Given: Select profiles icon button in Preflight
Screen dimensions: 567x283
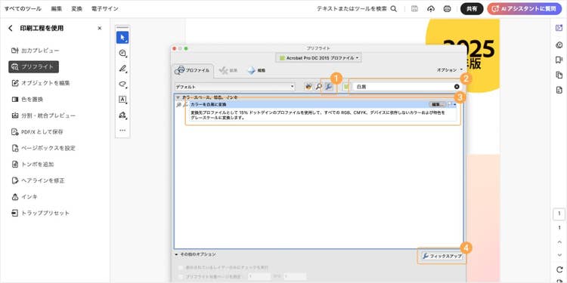Looking at the screenshot, I should (308, 87).
